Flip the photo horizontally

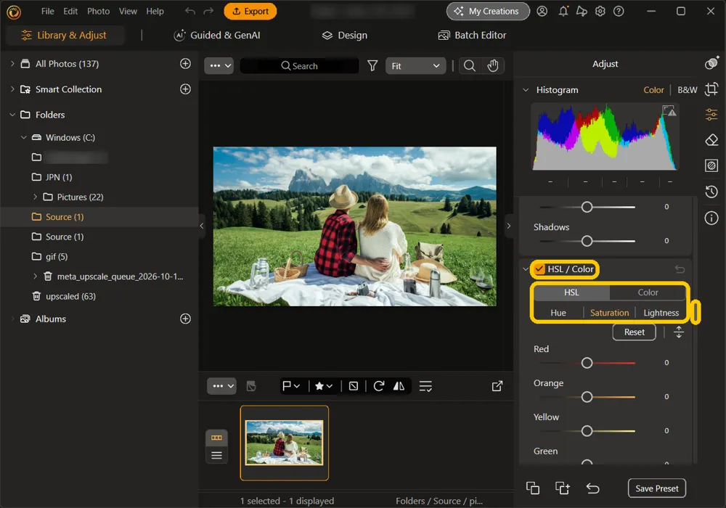coord(399,386)
